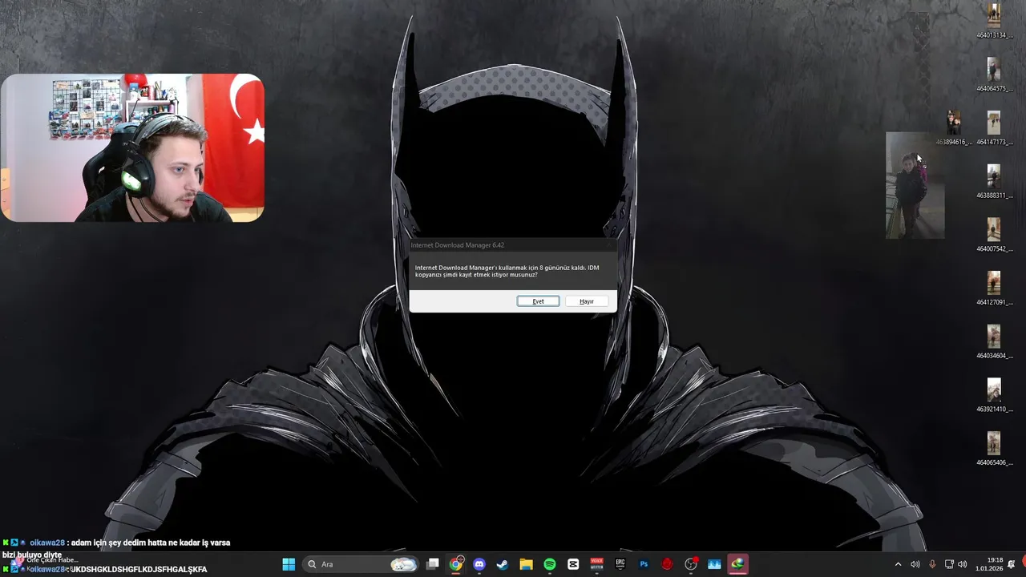This screenshot has height=577, width=1026.
Task: Select desktop image file 464007542_
Action: [994, 236]
